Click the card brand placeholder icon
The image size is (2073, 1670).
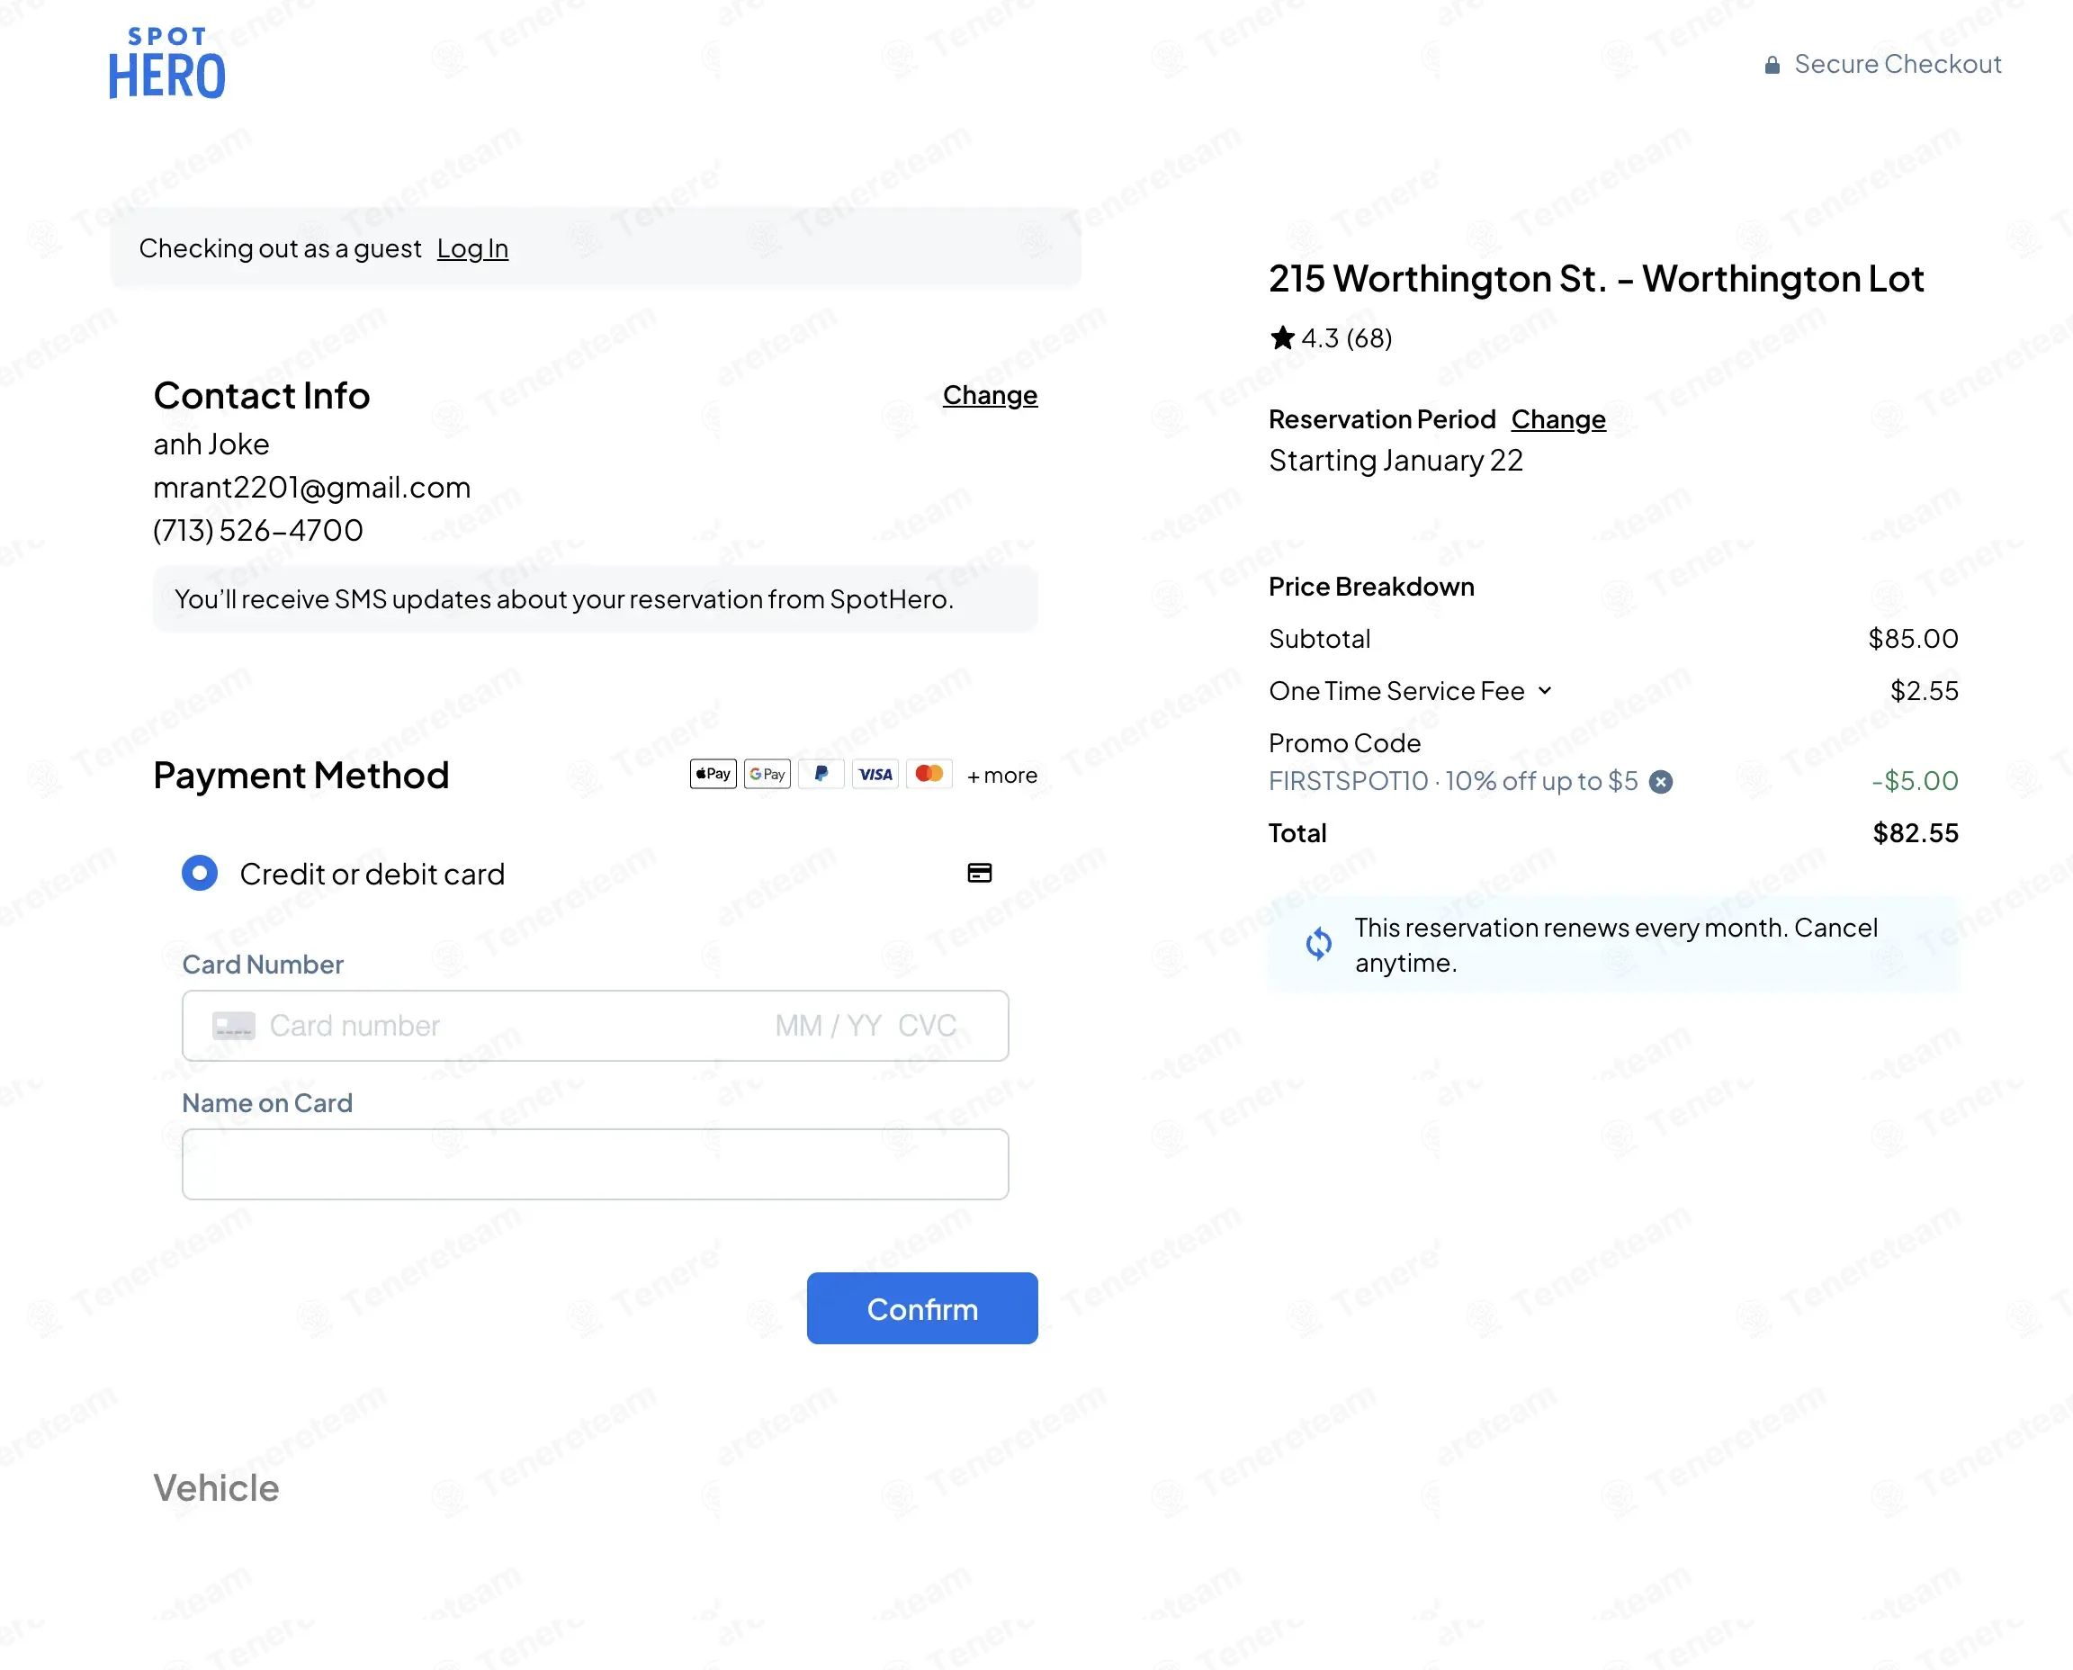[234, 1026]
